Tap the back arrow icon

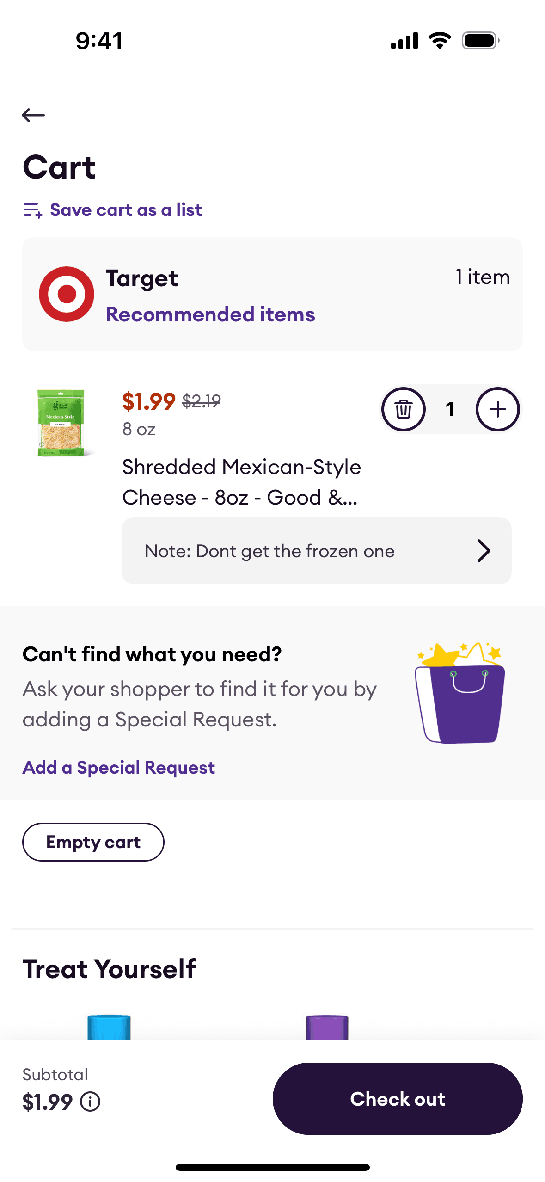tap(33, 115)
